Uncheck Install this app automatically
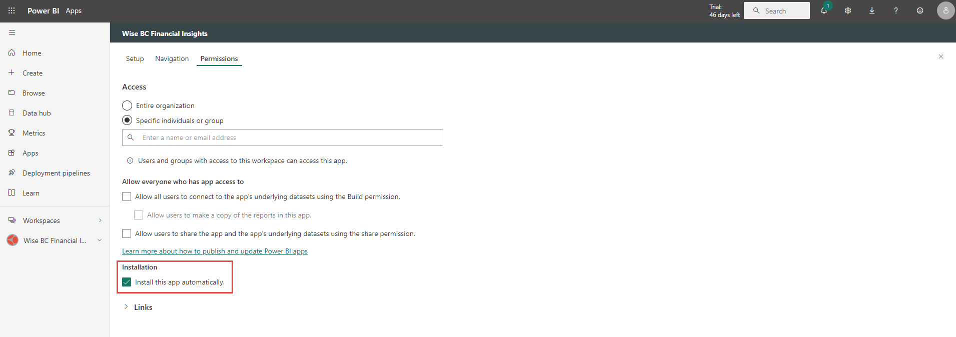Screen dimensions: 956x337 [x=127, y=282]
